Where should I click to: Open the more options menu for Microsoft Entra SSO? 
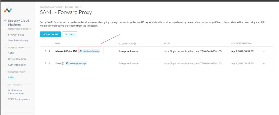[264, 51]
